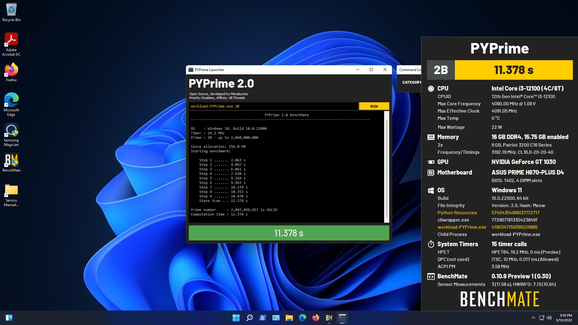Maximize the PYPrime Launcher window
Image resolution: width=578 pixels, height=325 pixels.
click(x=371, y=70)
